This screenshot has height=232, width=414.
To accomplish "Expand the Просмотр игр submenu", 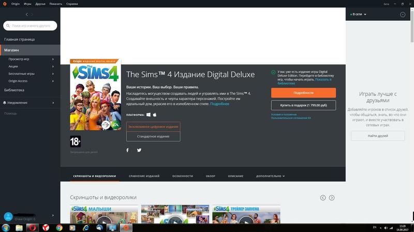I will click(x=53, y=59).
